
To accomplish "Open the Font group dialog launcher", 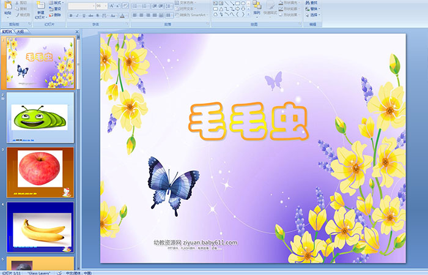I will tap(127, 24).
